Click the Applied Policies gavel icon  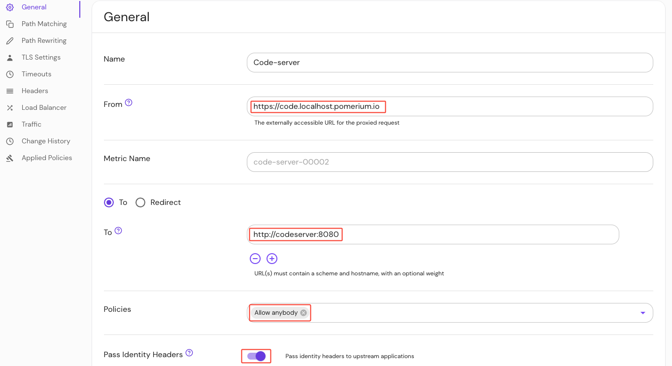pyautogui.click(x=10, y=158)
